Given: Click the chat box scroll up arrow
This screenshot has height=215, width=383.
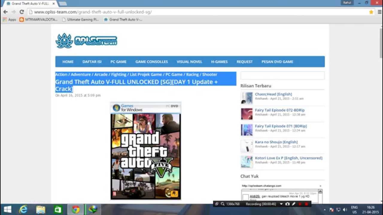Looking at the screenshot, I should click(320, 191).
